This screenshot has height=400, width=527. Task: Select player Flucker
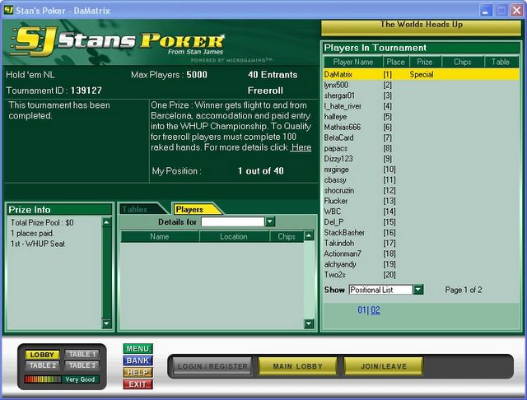tap(421, 201)
